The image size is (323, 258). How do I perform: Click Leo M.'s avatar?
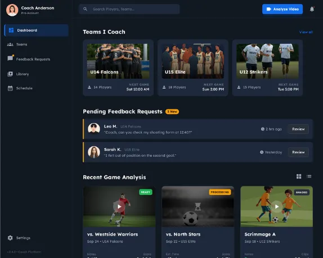[94, 129]
